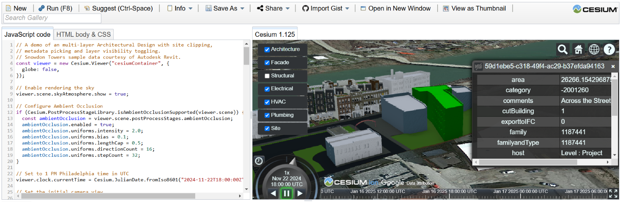Switch to HTML body & CSS tab
The height and width of the screenshot is (202, 621).
(x=83, y=34)
